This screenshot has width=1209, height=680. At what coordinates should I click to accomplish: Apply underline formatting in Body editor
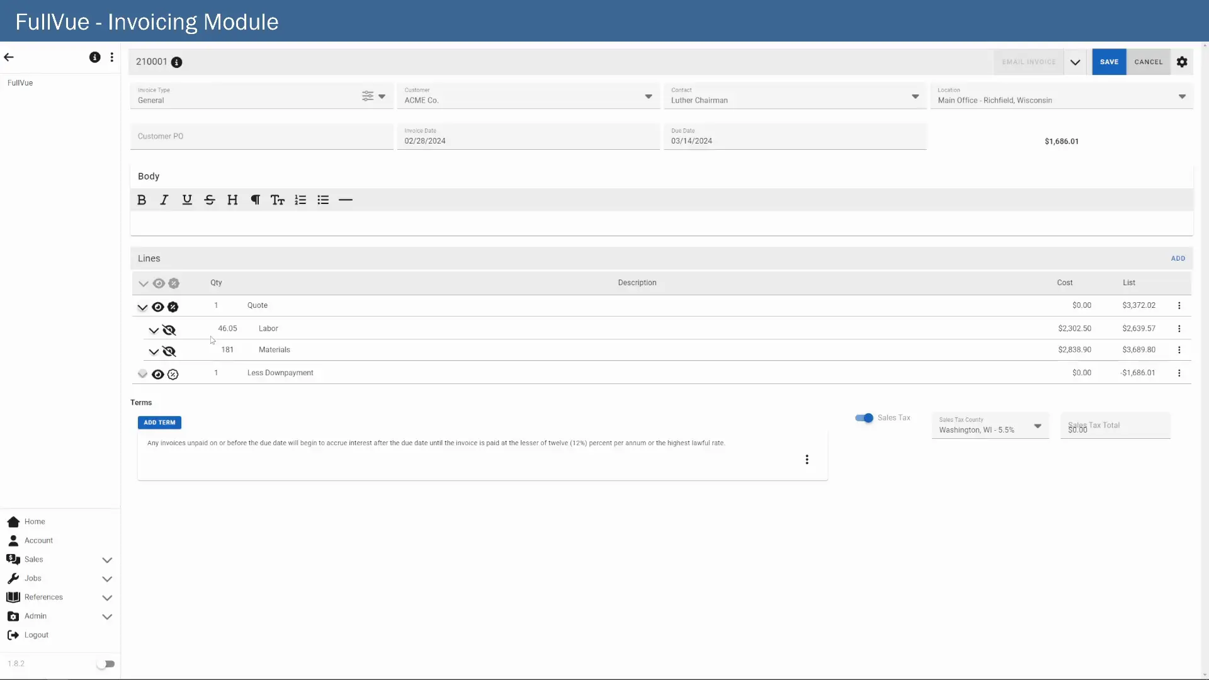coord(187,200)
